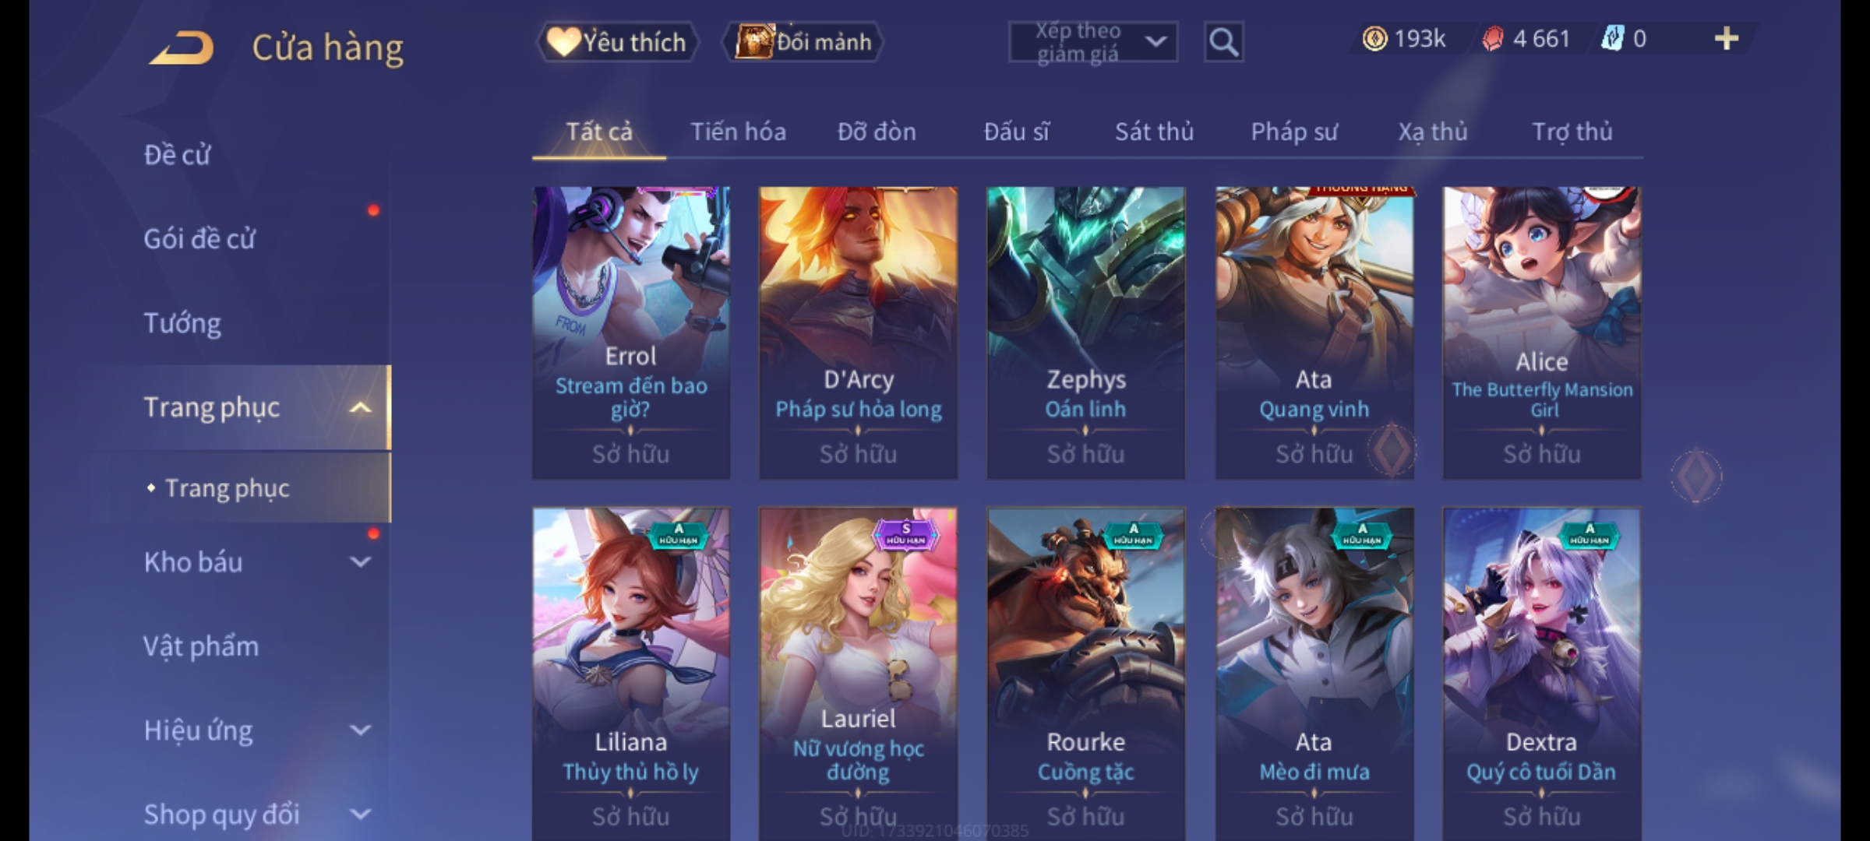Collapse the Trang phục sidebar section

[x=360, y=407]
